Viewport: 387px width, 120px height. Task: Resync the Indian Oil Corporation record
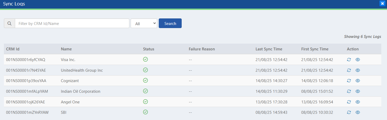(349, 91)
